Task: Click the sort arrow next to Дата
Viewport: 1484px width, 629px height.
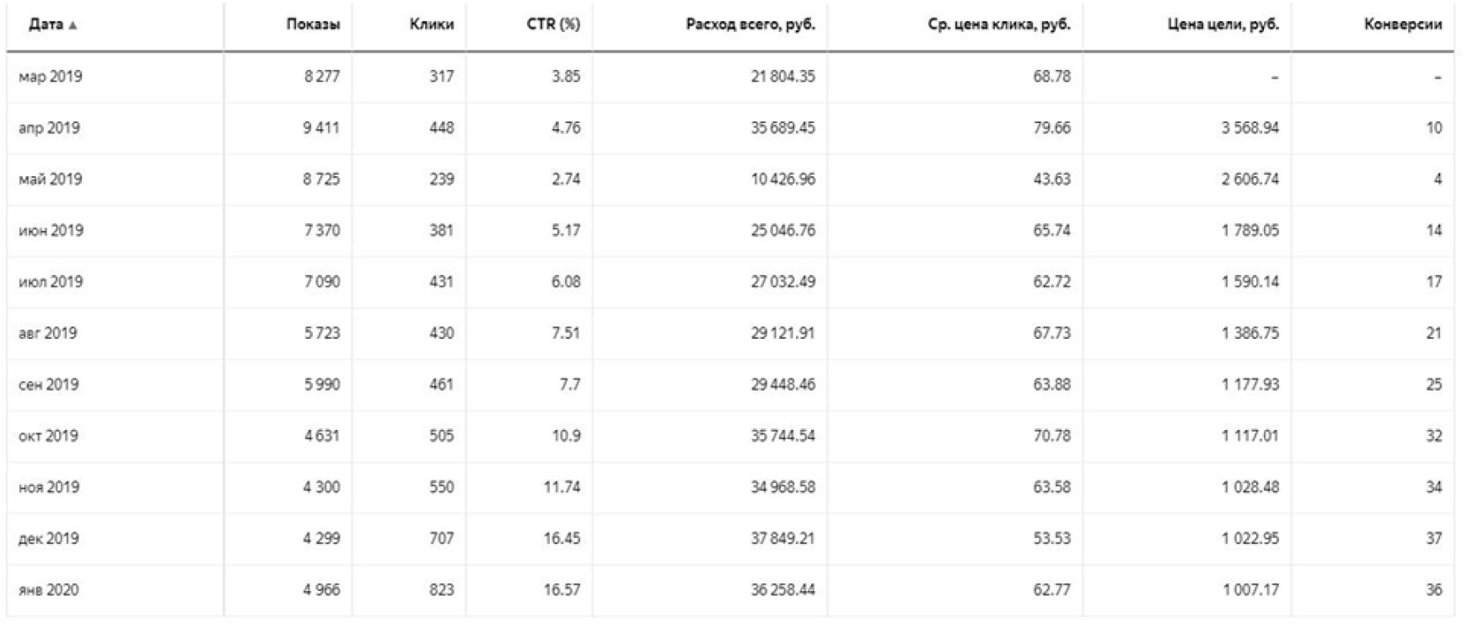Action: pos(73,25)
